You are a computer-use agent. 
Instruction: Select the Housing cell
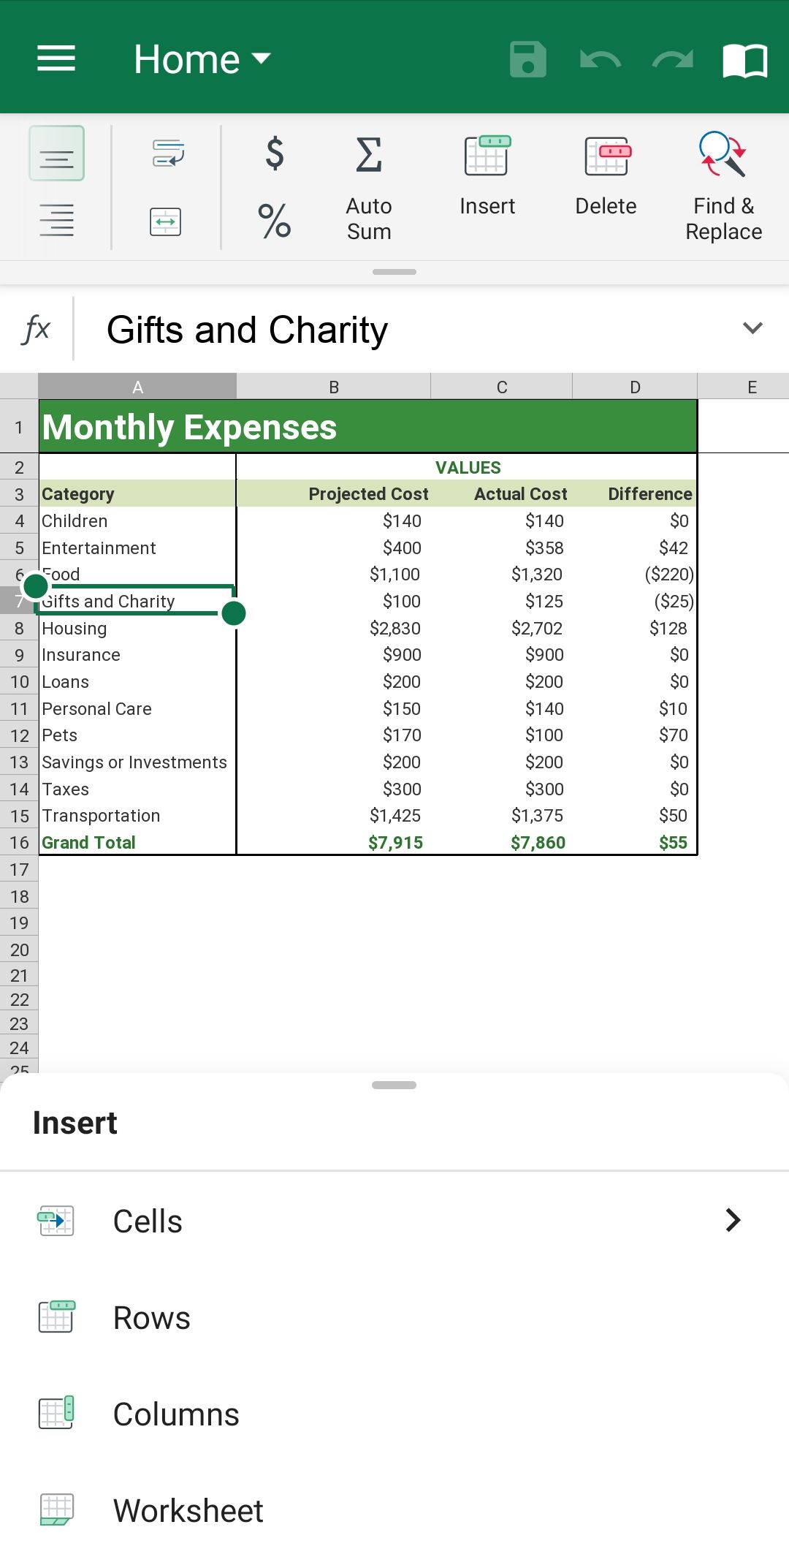137,629
